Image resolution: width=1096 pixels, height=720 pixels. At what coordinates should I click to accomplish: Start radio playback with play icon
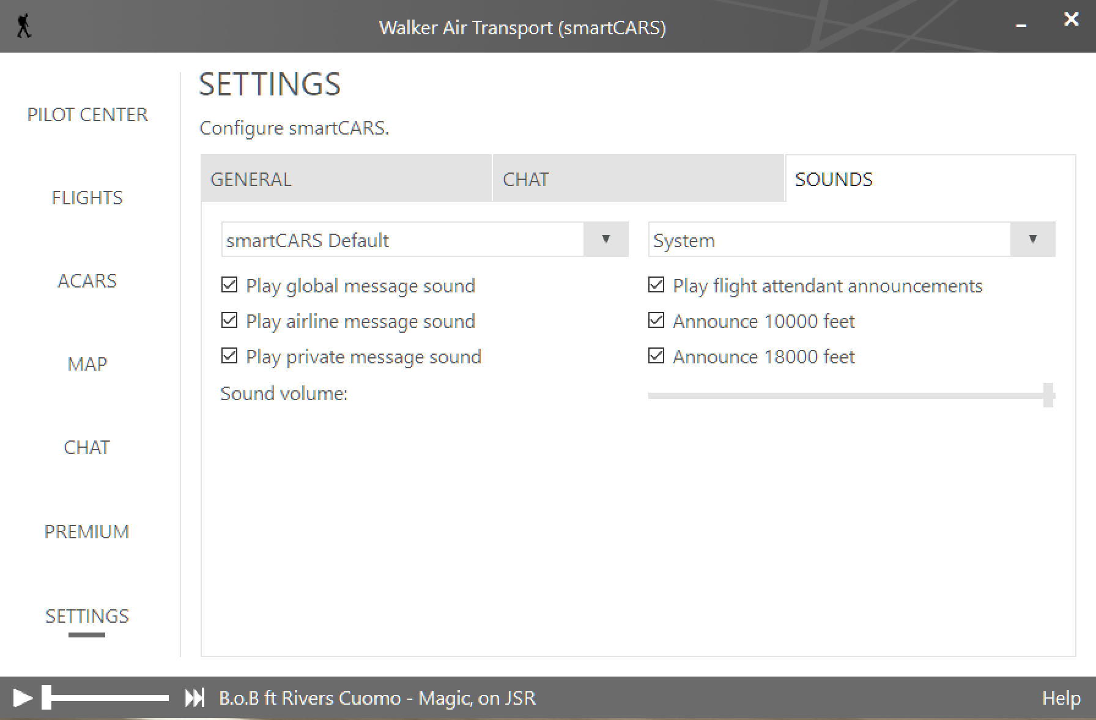click(x=23, y=698)
